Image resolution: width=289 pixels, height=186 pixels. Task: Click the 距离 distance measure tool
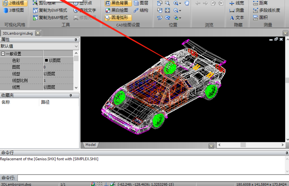tap(260, 3)
